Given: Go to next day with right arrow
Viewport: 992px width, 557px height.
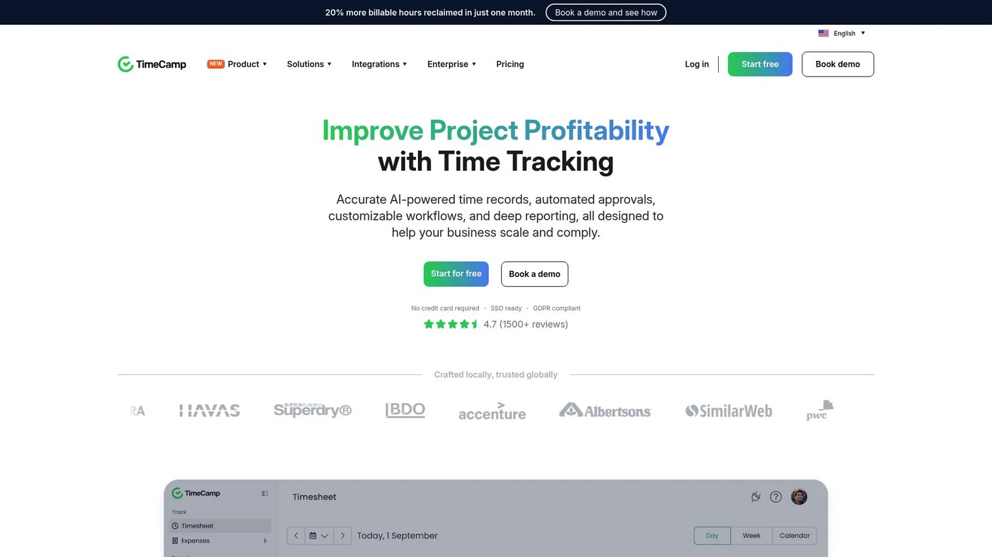Looking at the screenshot, I should point(343,535).
